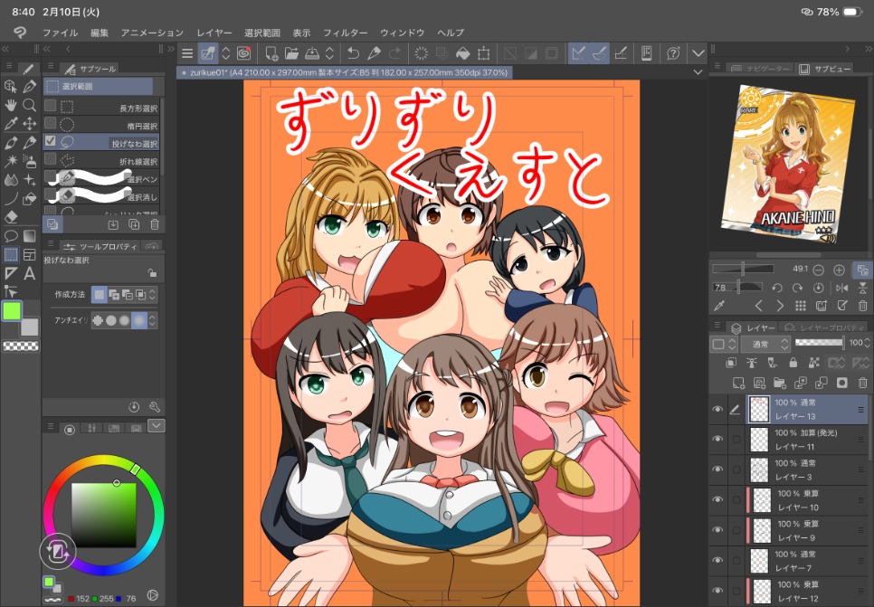Hide layer レイヤー 9 with eye icon
874x607 pixels.
pos(718,529)
